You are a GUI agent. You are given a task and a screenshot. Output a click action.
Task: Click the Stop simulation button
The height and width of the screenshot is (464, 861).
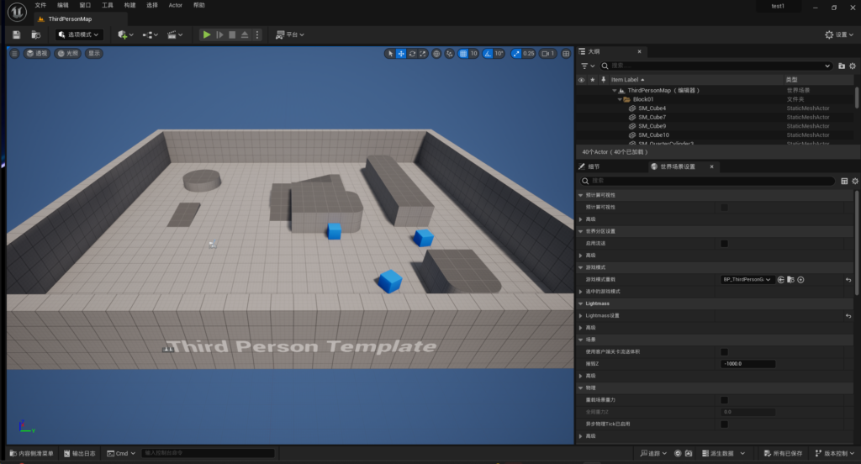(x=232, y=34)
